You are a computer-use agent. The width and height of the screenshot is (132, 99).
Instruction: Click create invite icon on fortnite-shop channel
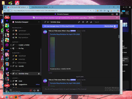tap(39, 74)
